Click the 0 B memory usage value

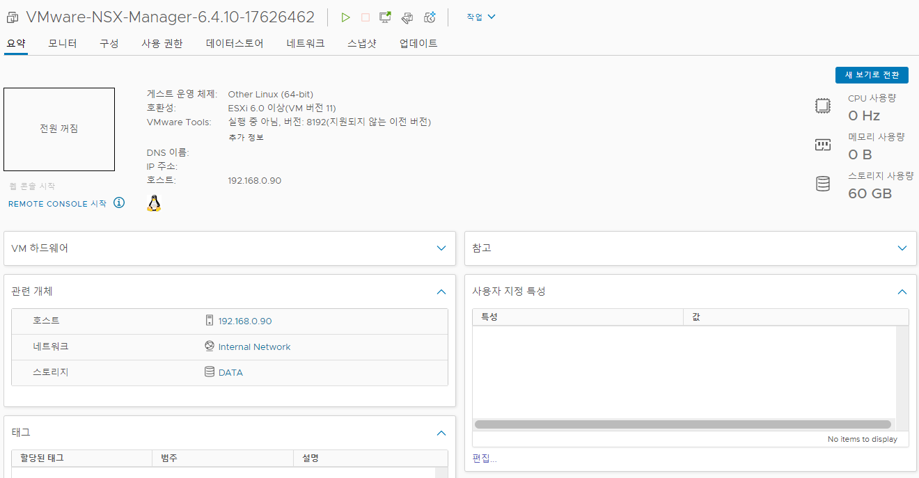tap(860, 154)
